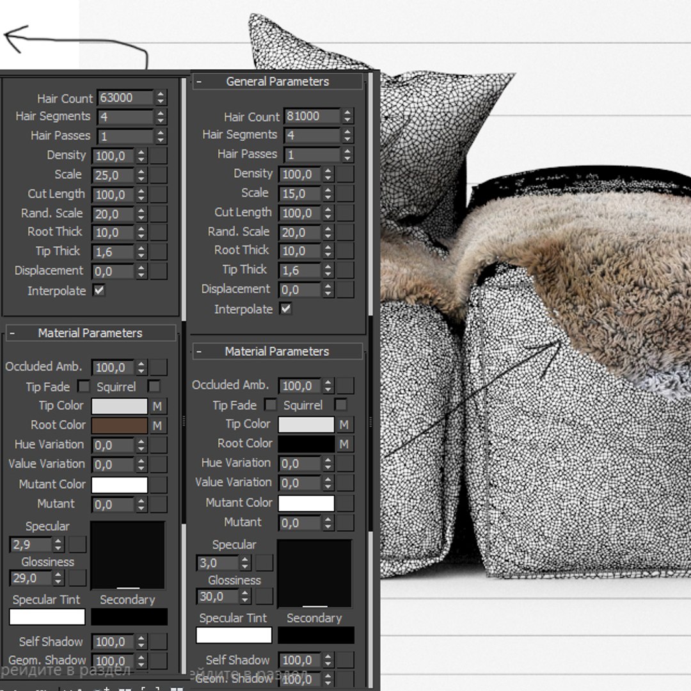The height and width of the screenshot is (691, 691).
Task: Open Secondary color swatch in left panel
Action: pyautogui.click(x=129, y=617)
